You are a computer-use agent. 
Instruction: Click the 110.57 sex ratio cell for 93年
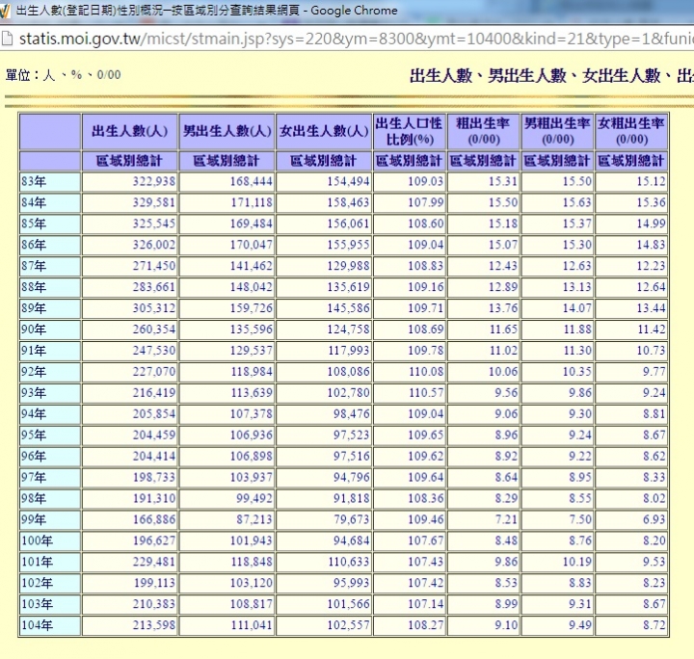(x=410, y=393)
